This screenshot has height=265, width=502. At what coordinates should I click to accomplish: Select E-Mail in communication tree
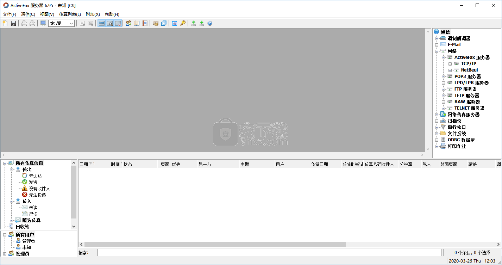click(454, 45)
